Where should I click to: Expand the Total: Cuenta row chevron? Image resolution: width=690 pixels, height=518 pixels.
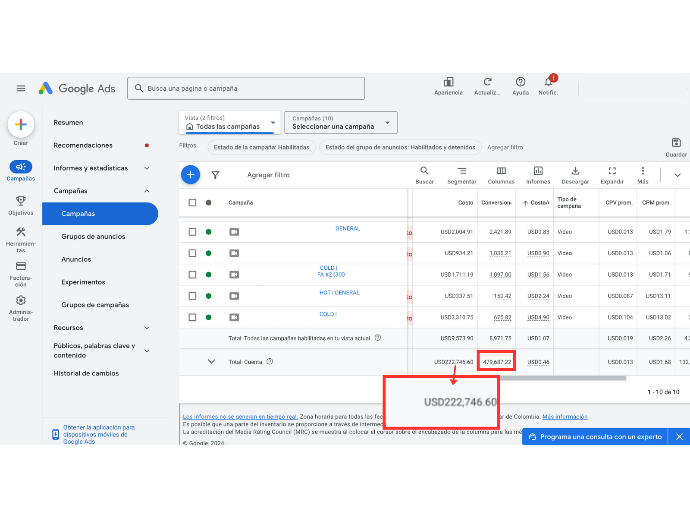(211, 362)
